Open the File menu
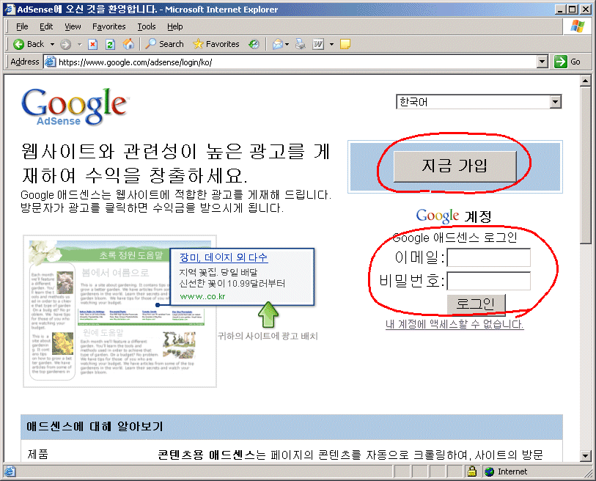Screen dimensions: 596x481 point(22,26)
